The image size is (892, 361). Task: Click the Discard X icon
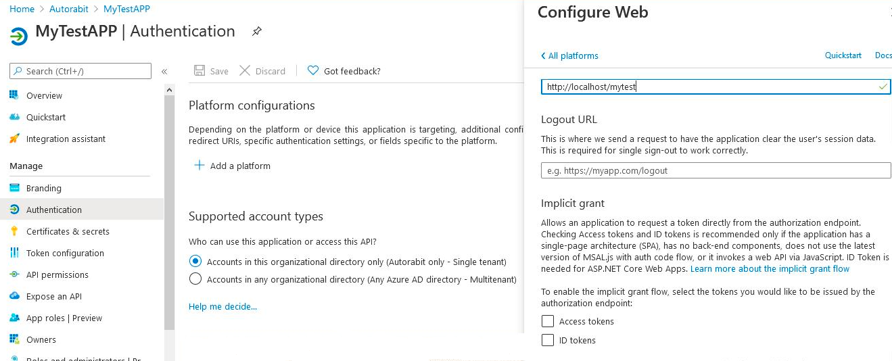point(245,71)
